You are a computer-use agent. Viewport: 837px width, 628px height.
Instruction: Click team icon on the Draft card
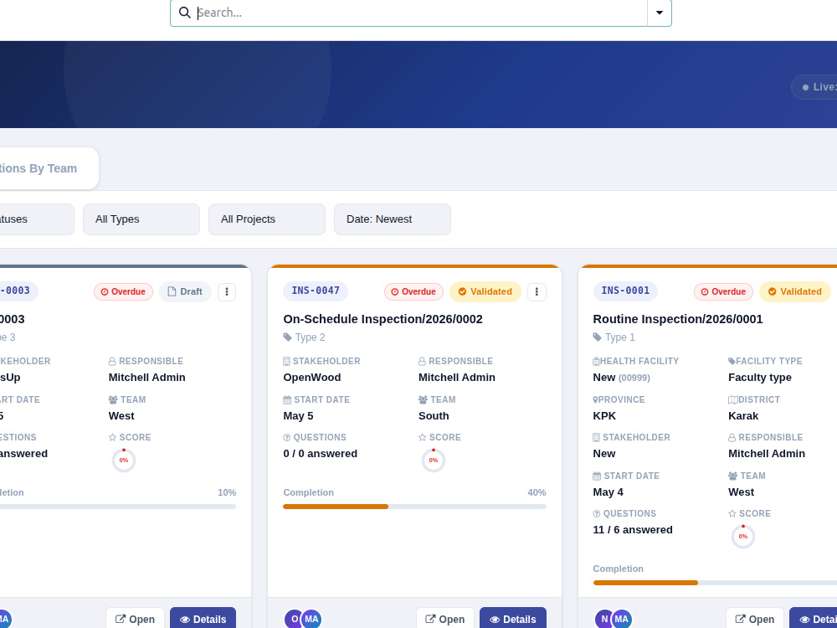coord(113,400)
